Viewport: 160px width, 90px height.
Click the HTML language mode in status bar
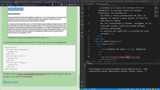[x=143, y=89]
